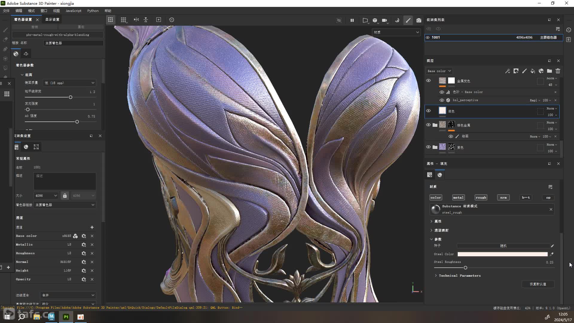The image size is (574, 323).
Task: Hide the 棕色金属 folder layer
Action: (428, 125)
